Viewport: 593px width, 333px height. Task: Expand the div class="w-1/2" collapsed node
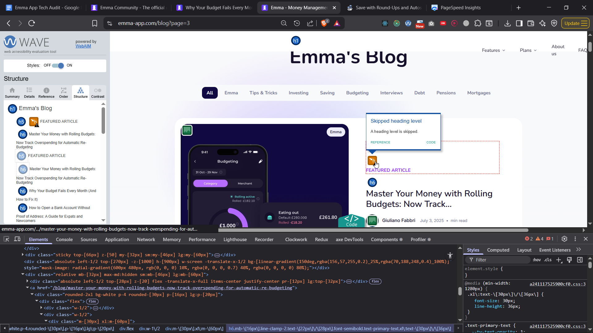[41, 308]
